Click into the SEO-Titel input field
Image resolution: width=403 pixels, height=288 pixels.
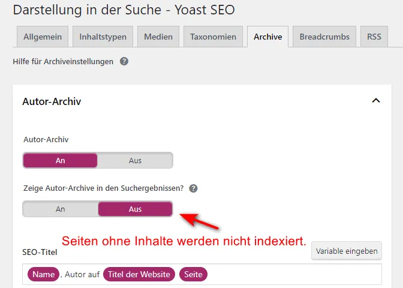(202, 274)
